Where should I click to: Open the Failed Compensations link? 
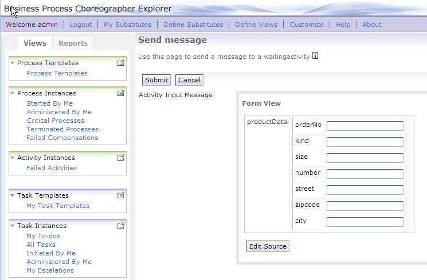click(62, 138)
